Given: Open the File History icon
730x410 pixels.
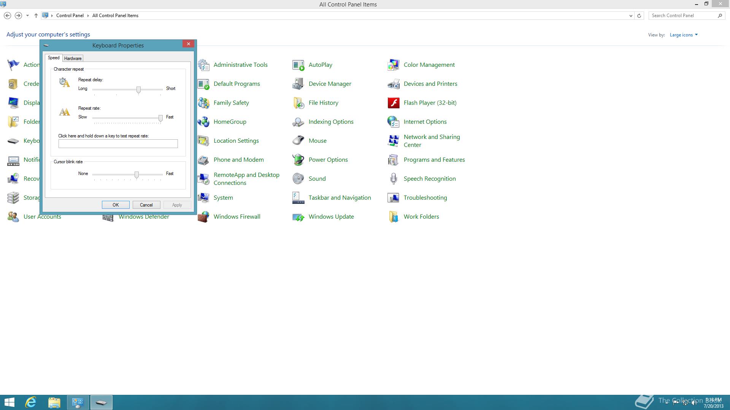Looking at the screenshot, I should pyautogui.click(x=298, y=103).
